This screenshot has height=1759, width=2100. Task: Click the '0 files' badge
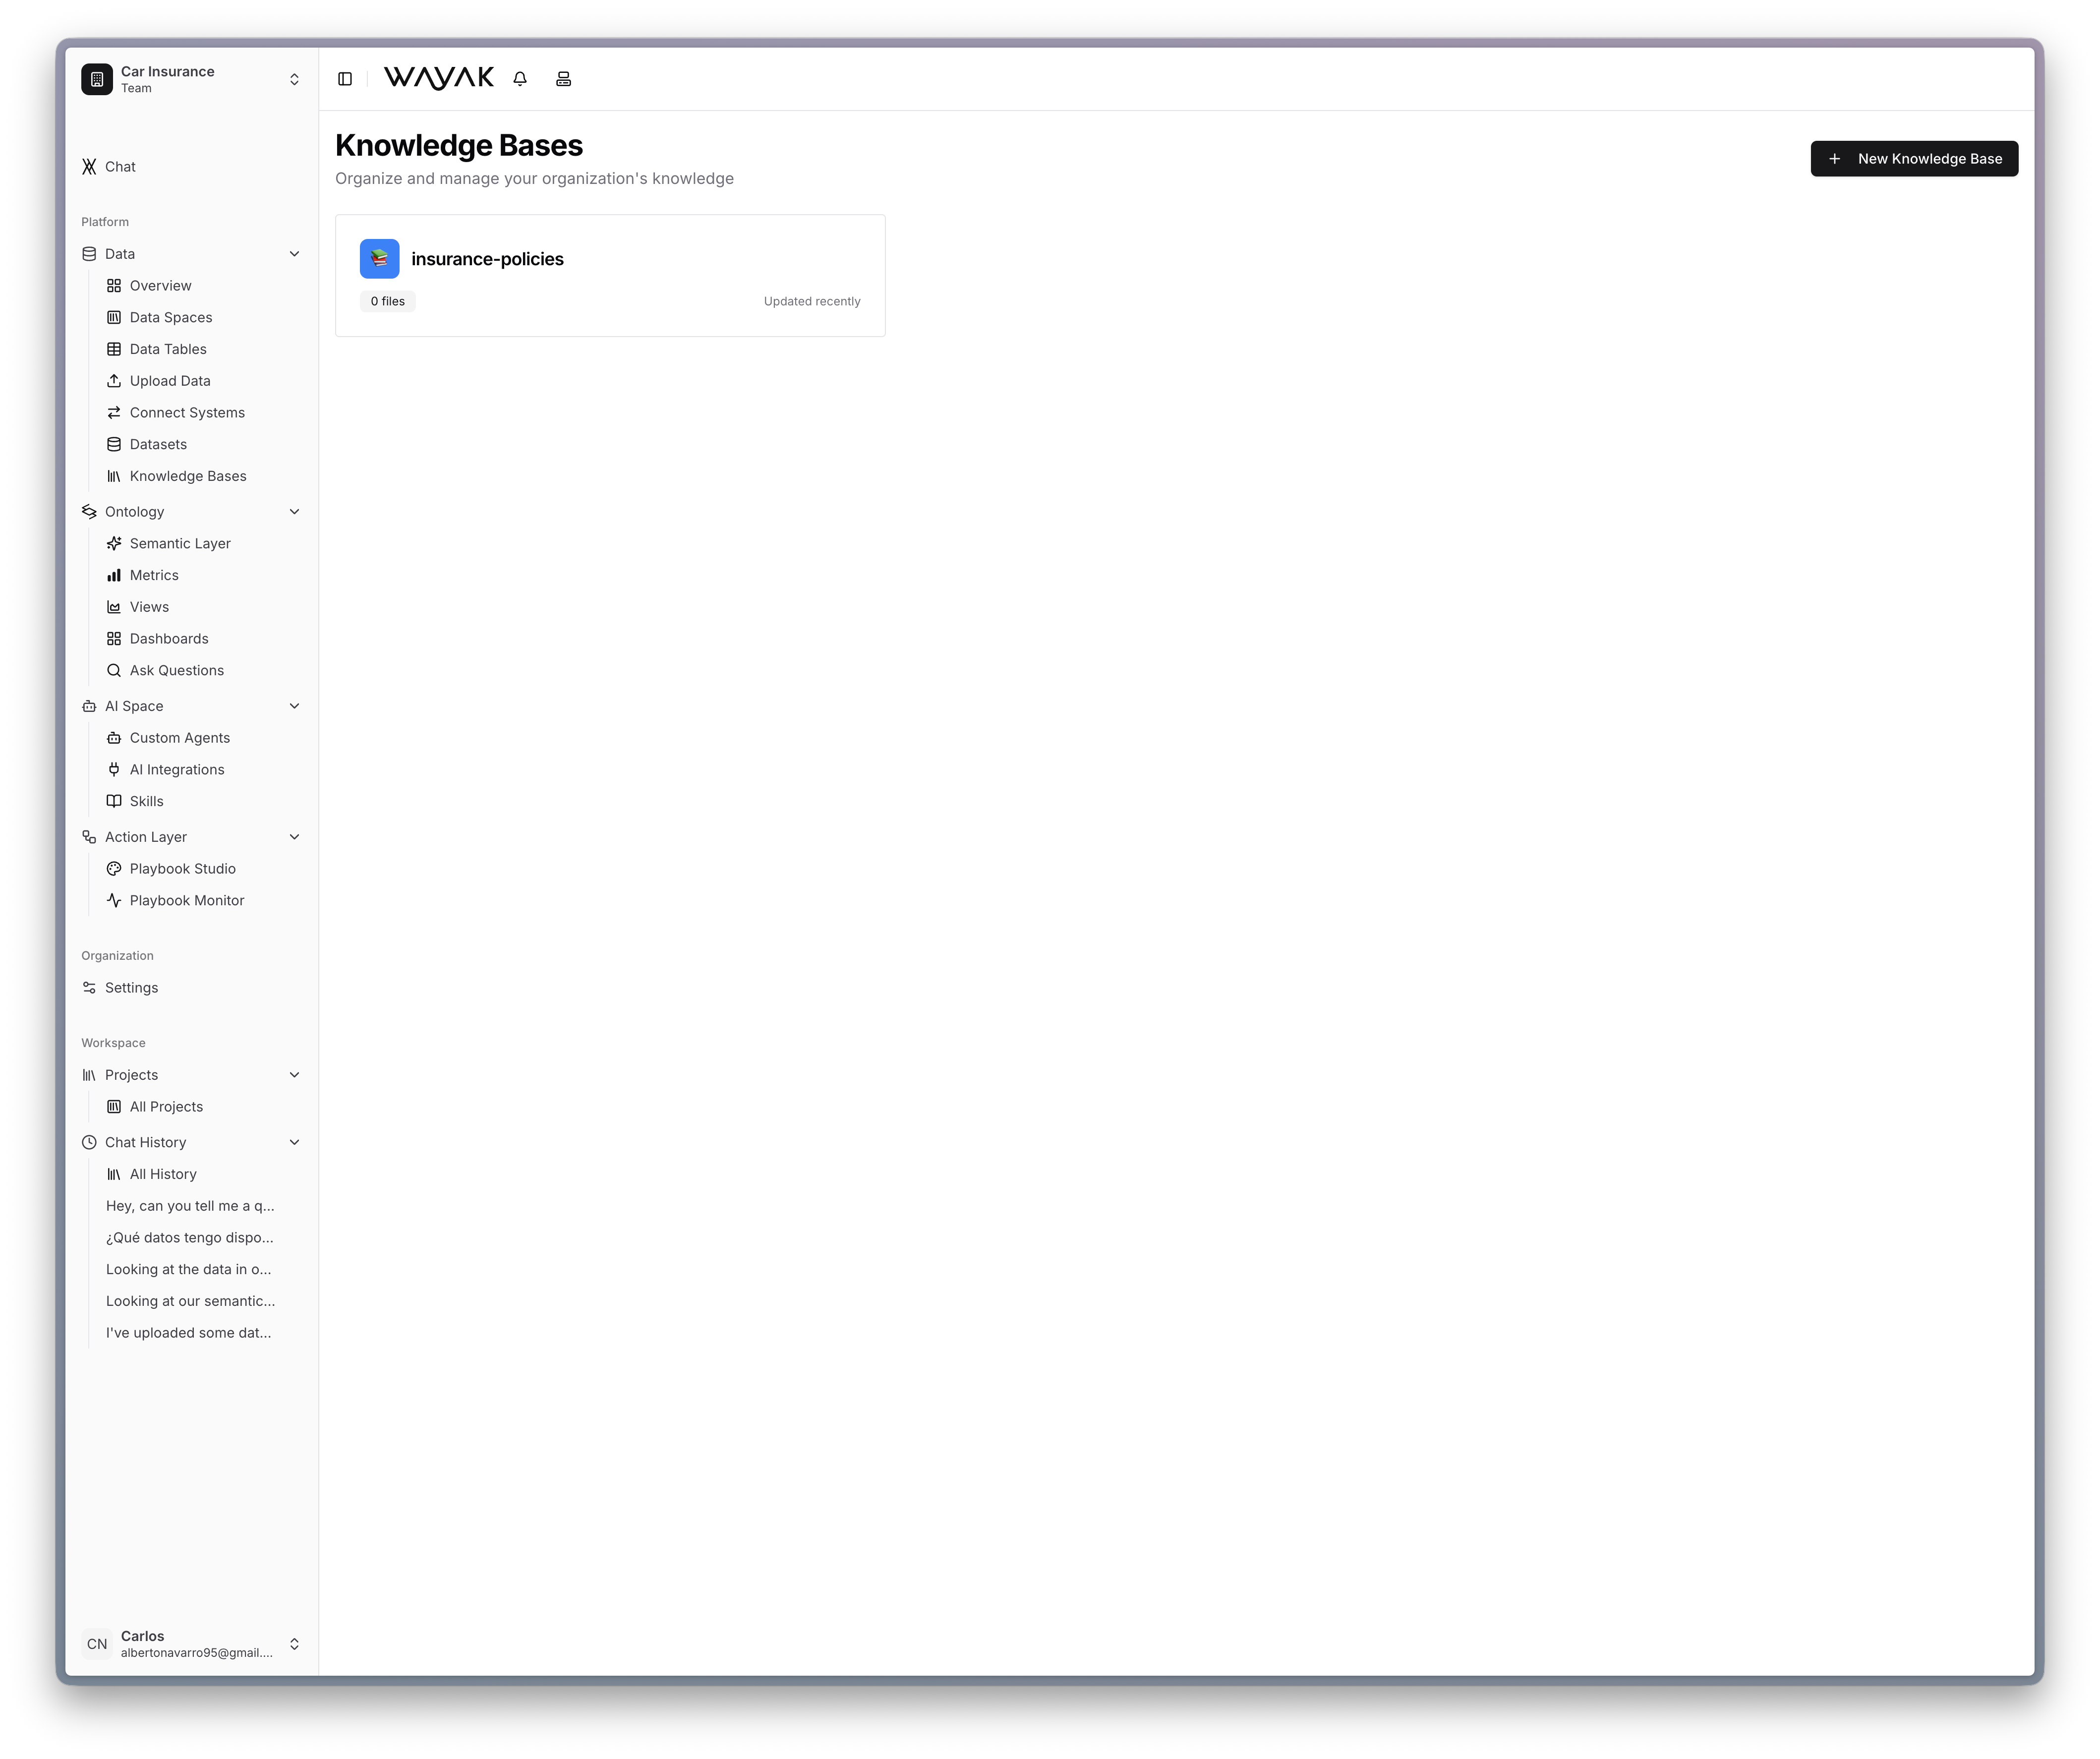point(388,302)
